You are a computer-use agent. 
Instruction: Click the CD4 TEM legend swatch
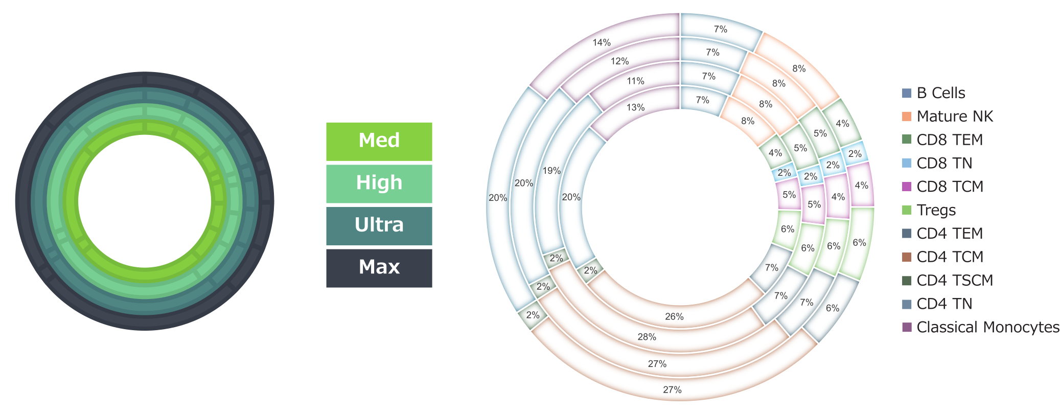coord(907,234)
